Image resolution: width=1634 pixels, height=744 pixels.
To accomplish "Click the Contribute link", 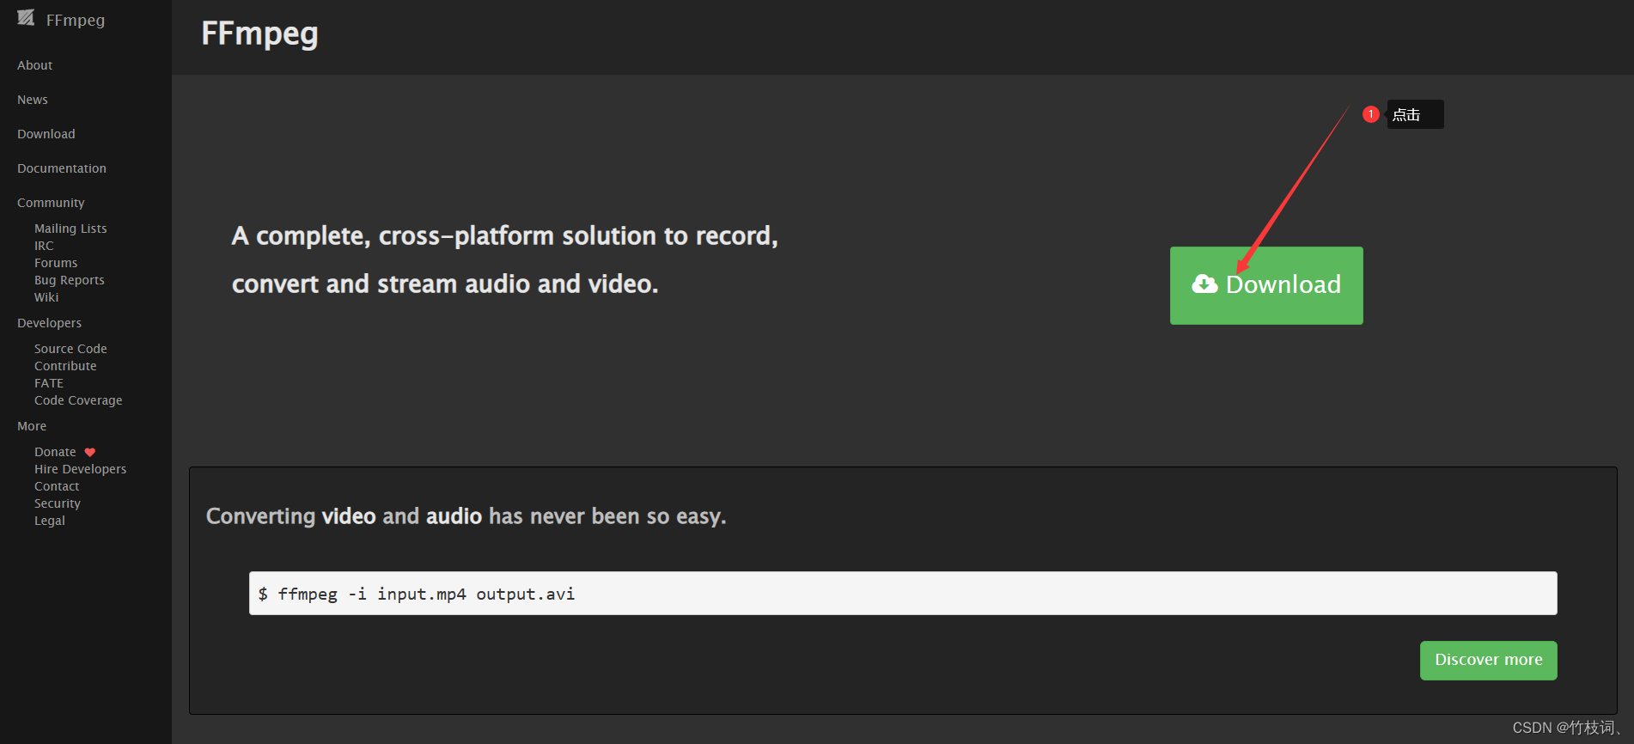I will pyautogui.click(x=65, y=366).
